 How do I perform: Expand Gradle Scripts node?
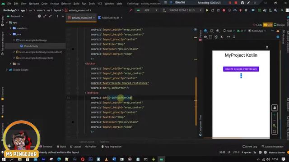[7, 70]
